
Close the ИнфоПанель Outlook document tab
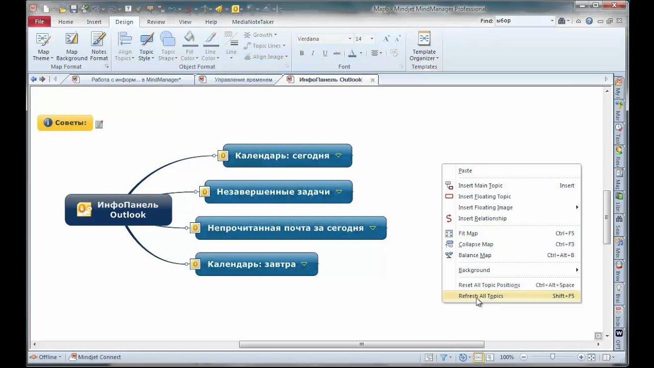pyautogui.click(x=372, y=80)
